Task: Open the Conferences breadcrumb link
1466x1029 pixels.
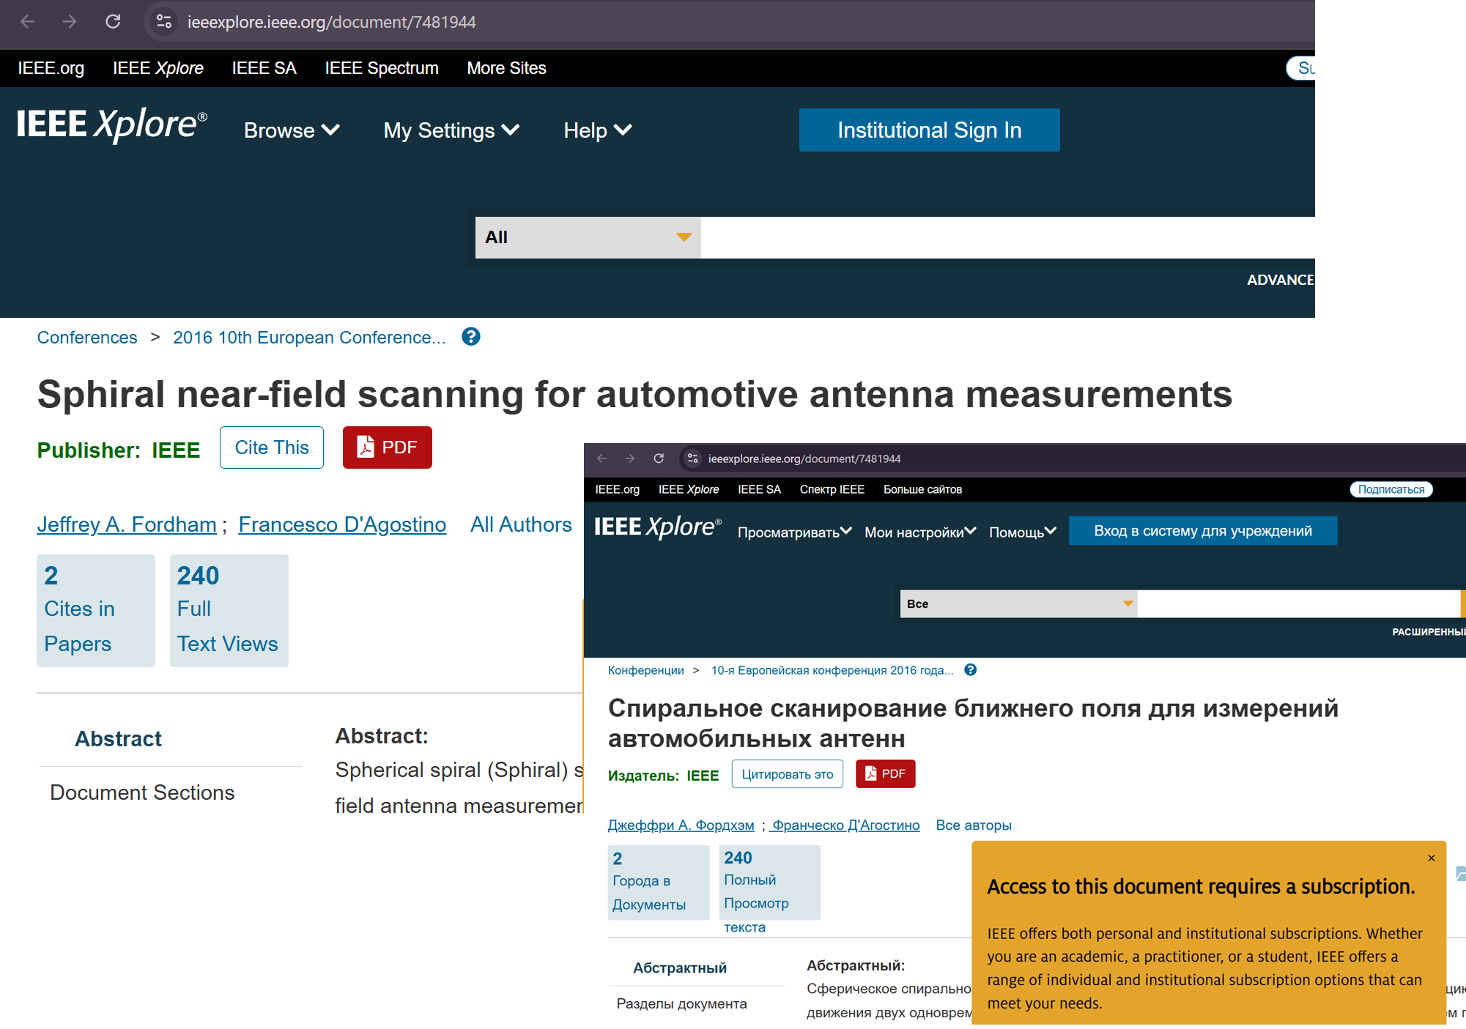Action: tap(87, 338)
